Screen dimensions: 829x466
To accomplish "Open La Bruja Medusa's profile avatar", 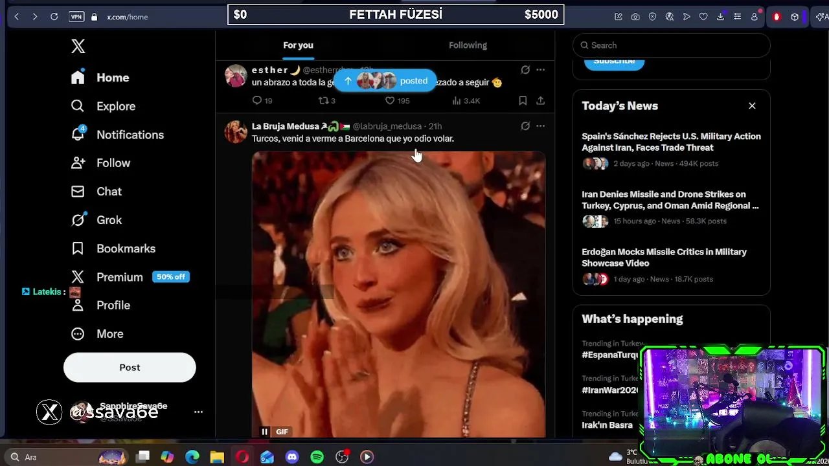I will pyautogui.click(x=236, y=132).
